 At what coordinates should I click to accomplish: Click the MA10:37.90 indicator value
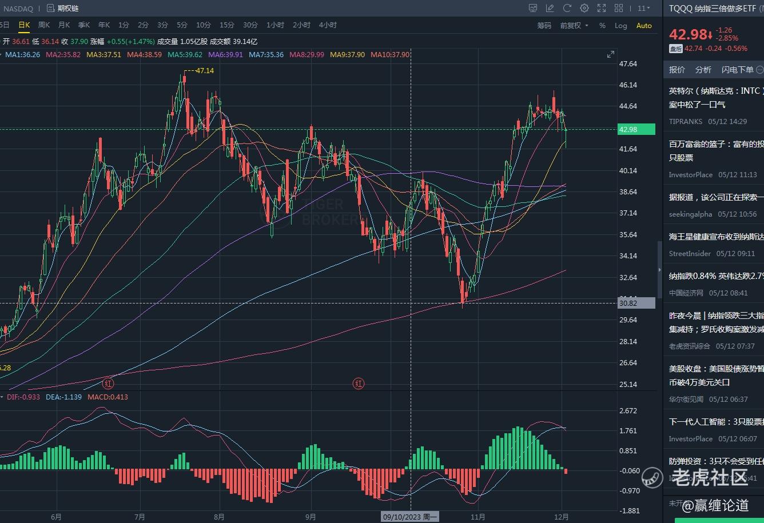(389, 54)
